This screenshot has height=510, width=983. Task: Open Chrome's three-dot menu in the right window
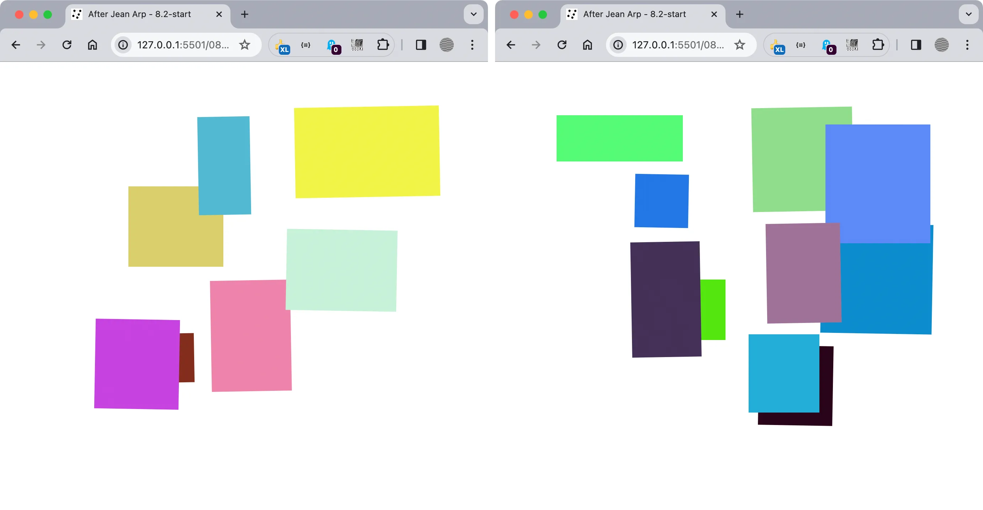tap(967, 45)
